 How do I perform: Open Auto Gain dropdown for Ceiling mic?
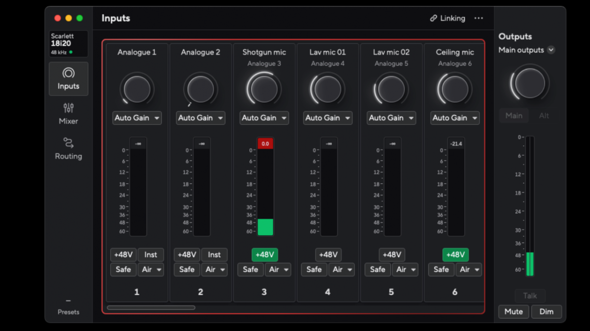(455, 118)
